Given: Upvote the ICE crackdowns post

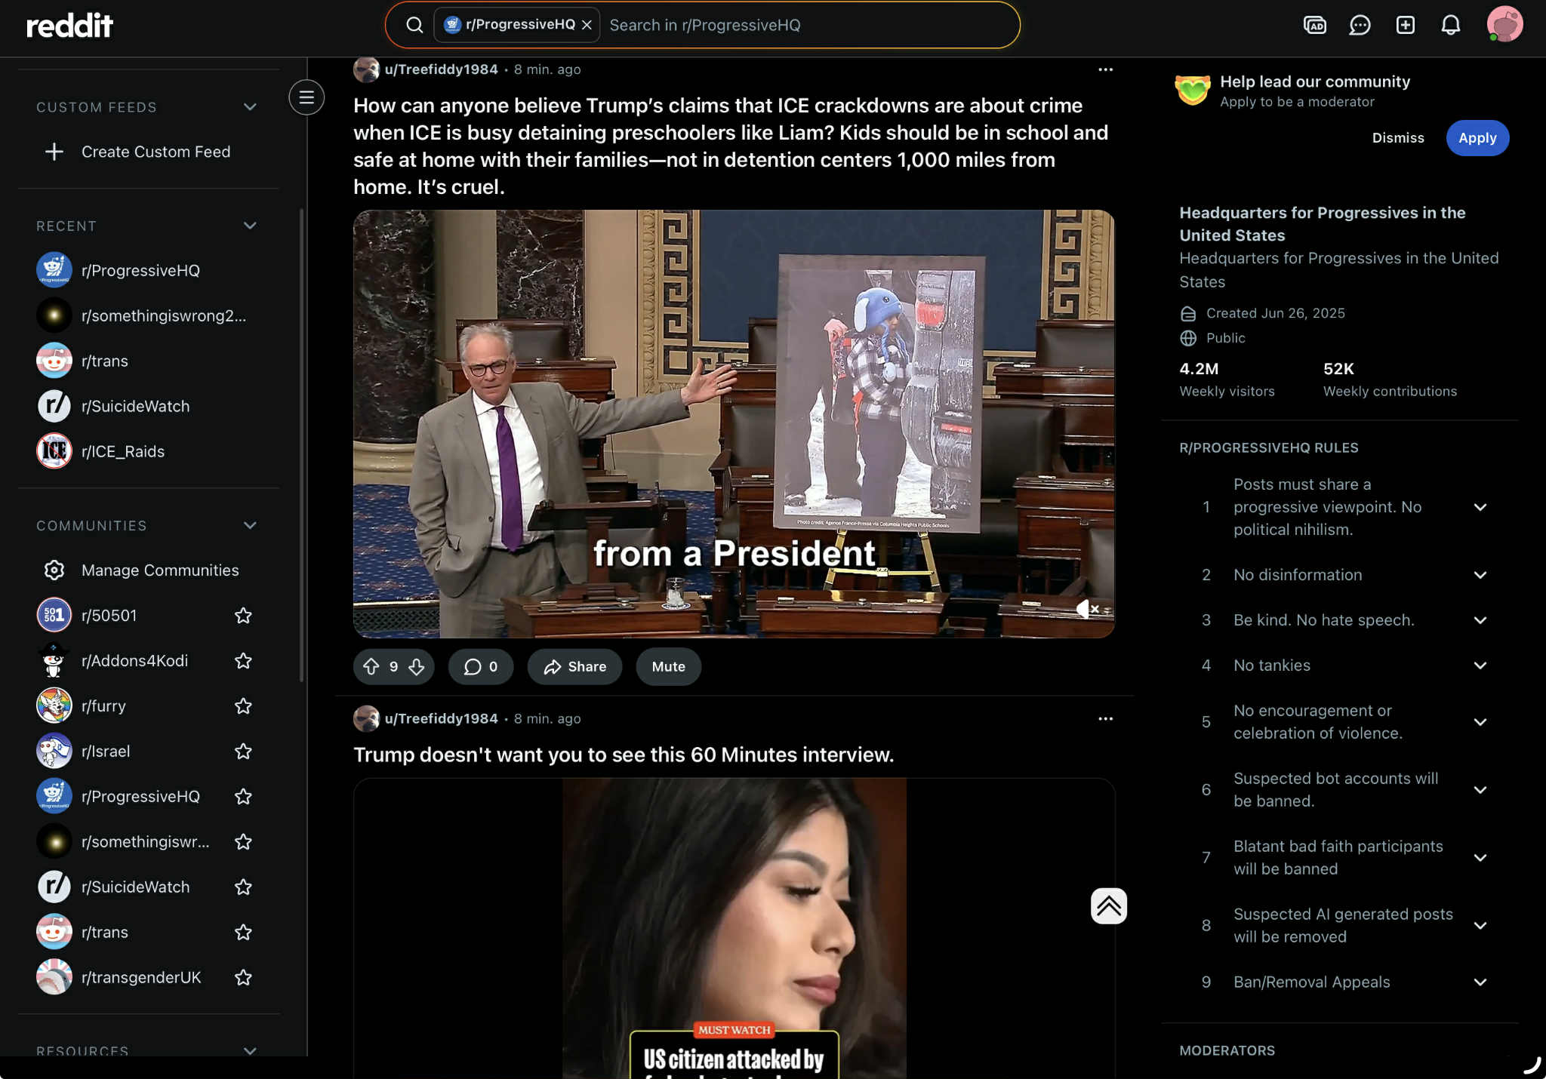Looking at the screenshot, I should coord(371,667).
